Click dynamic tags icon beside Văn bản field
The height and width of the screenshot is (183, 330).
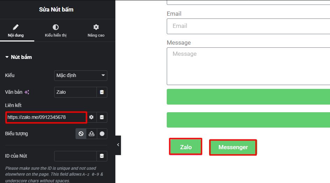102,92
